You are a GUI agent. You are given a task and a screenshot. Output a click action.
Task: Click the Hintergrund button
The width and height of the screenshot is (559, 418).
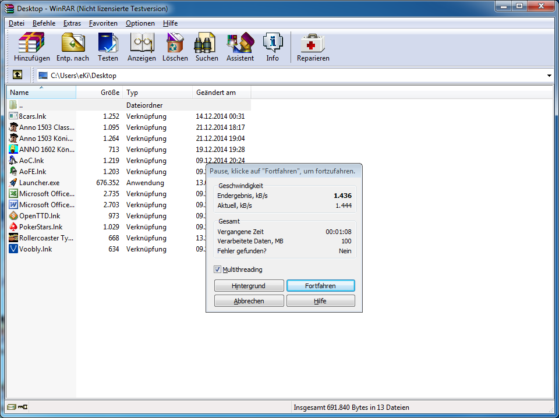(249, 286)
